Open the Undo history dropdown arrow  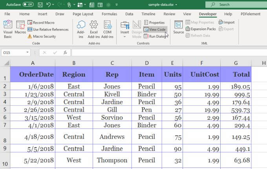(x=53, y=5)
